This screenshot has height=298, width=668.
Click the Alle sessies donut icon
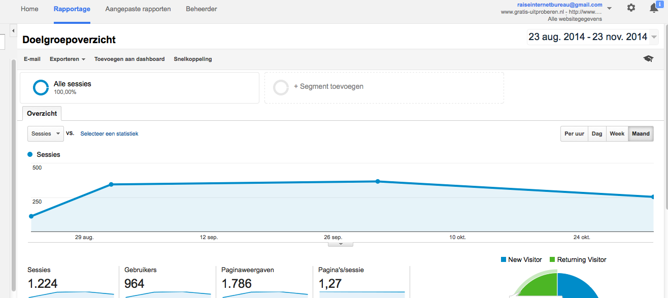(x=41, y=87)
